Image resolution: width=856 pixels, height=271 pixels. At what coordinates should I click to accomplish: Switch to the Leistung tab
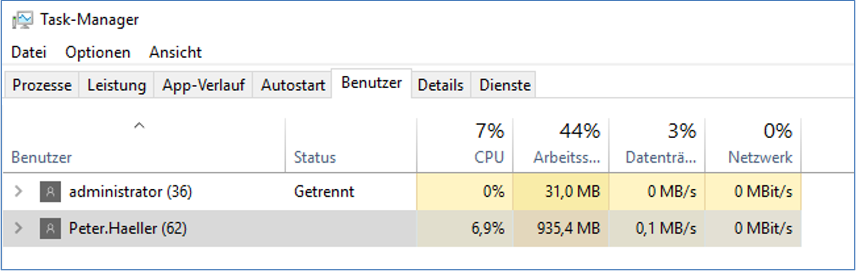(x=117, y=85)
